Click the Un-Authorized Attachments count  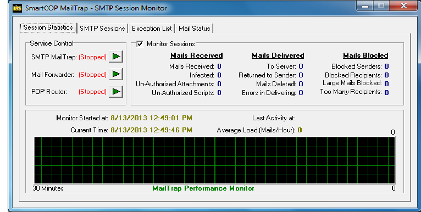pyautogui.click(x=219, y=84)
